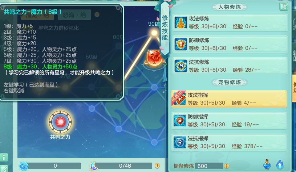Image resolution: width=296 pixels, height=172 pixels.
Task: Select the 防御修炼 shield icon
Action: click(x=181, y=44)
